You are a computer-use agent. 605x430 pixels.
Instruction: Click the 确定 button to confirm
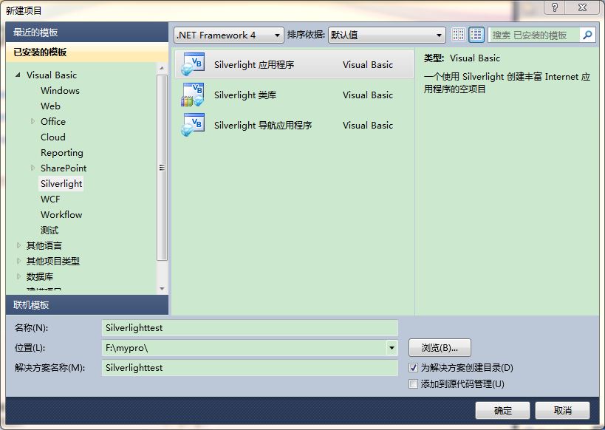pyautogui.click(x=502, y=410)
